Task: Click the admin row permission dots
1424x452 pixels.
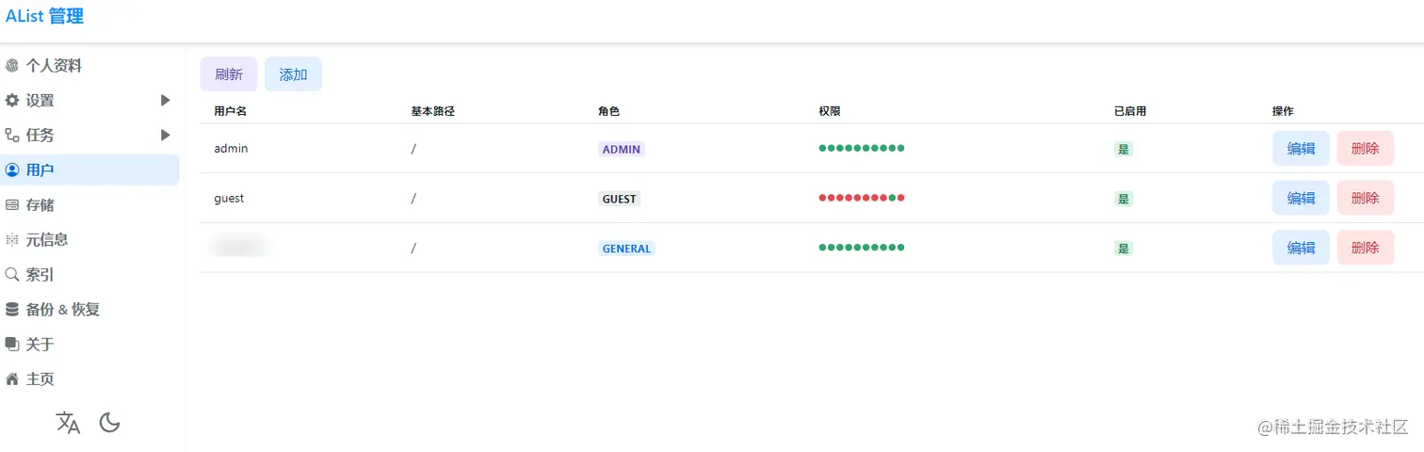Action: (x=862, y=149)
